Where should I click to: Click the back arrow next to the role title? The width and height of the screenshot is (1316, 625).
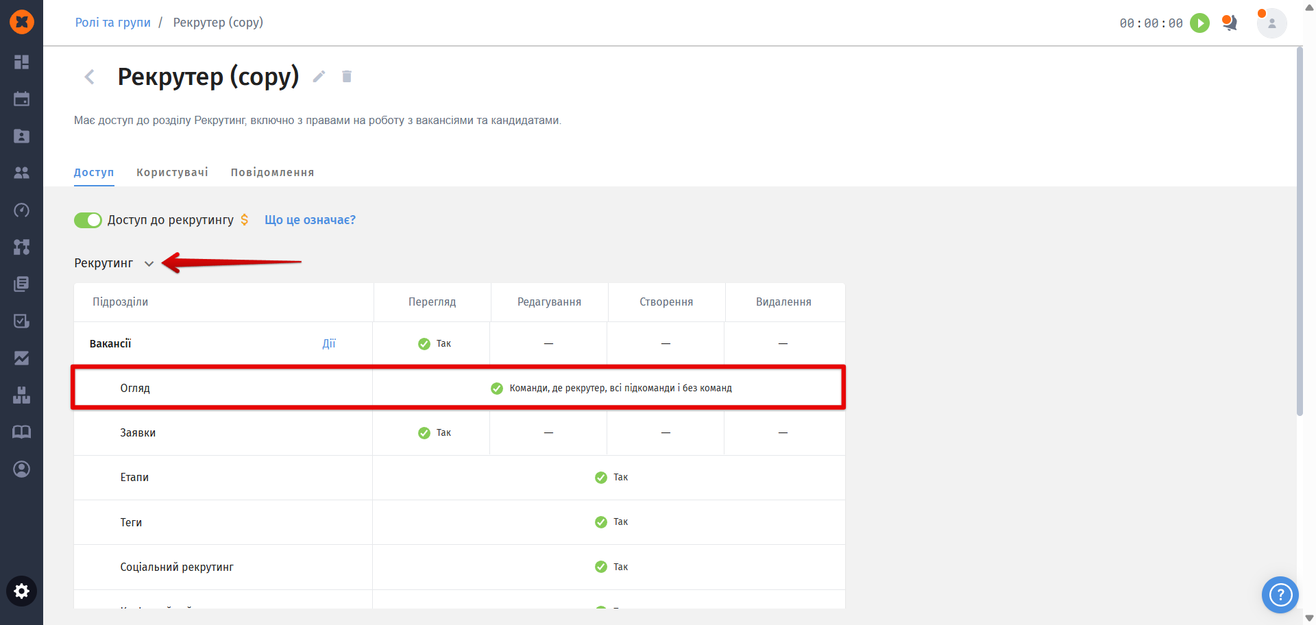point(89,77)
